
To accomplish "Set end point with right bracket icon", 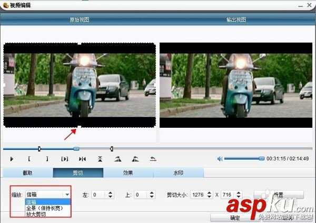I will (x=47, y=159).
